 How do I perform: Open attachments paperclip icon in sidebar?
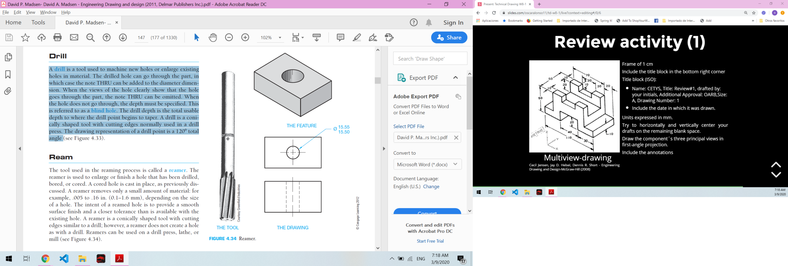tap(8, 91)
